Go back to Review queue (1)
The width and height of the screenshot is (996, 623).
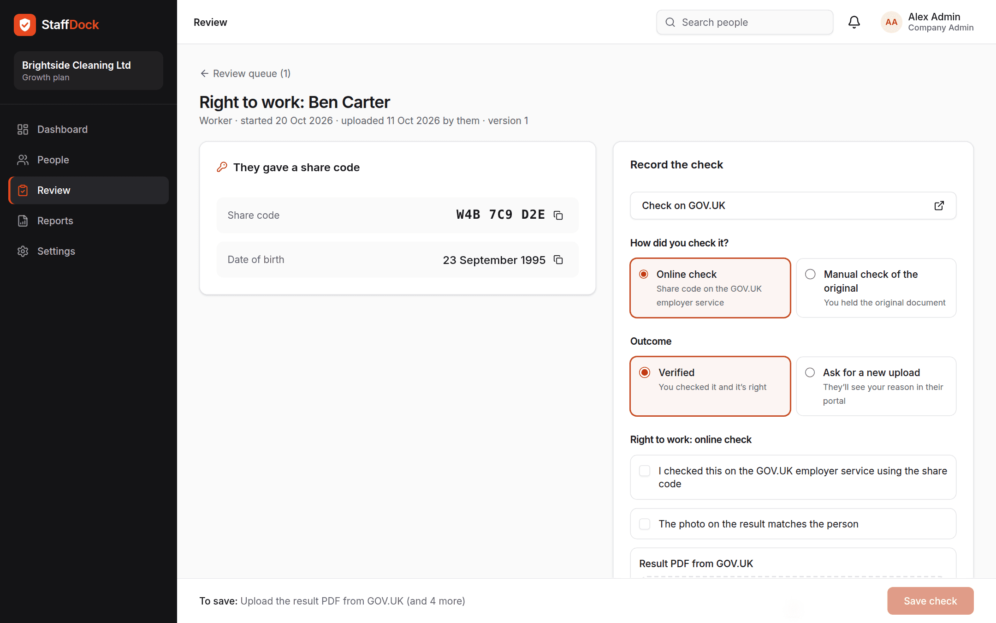[x=245, y=73]
